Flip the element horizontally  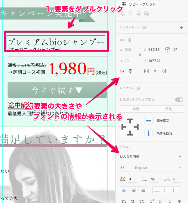click(x=122, y=72)
